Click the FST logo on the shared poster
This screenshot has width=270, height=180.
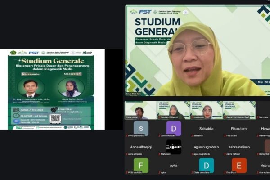point(34,53)
